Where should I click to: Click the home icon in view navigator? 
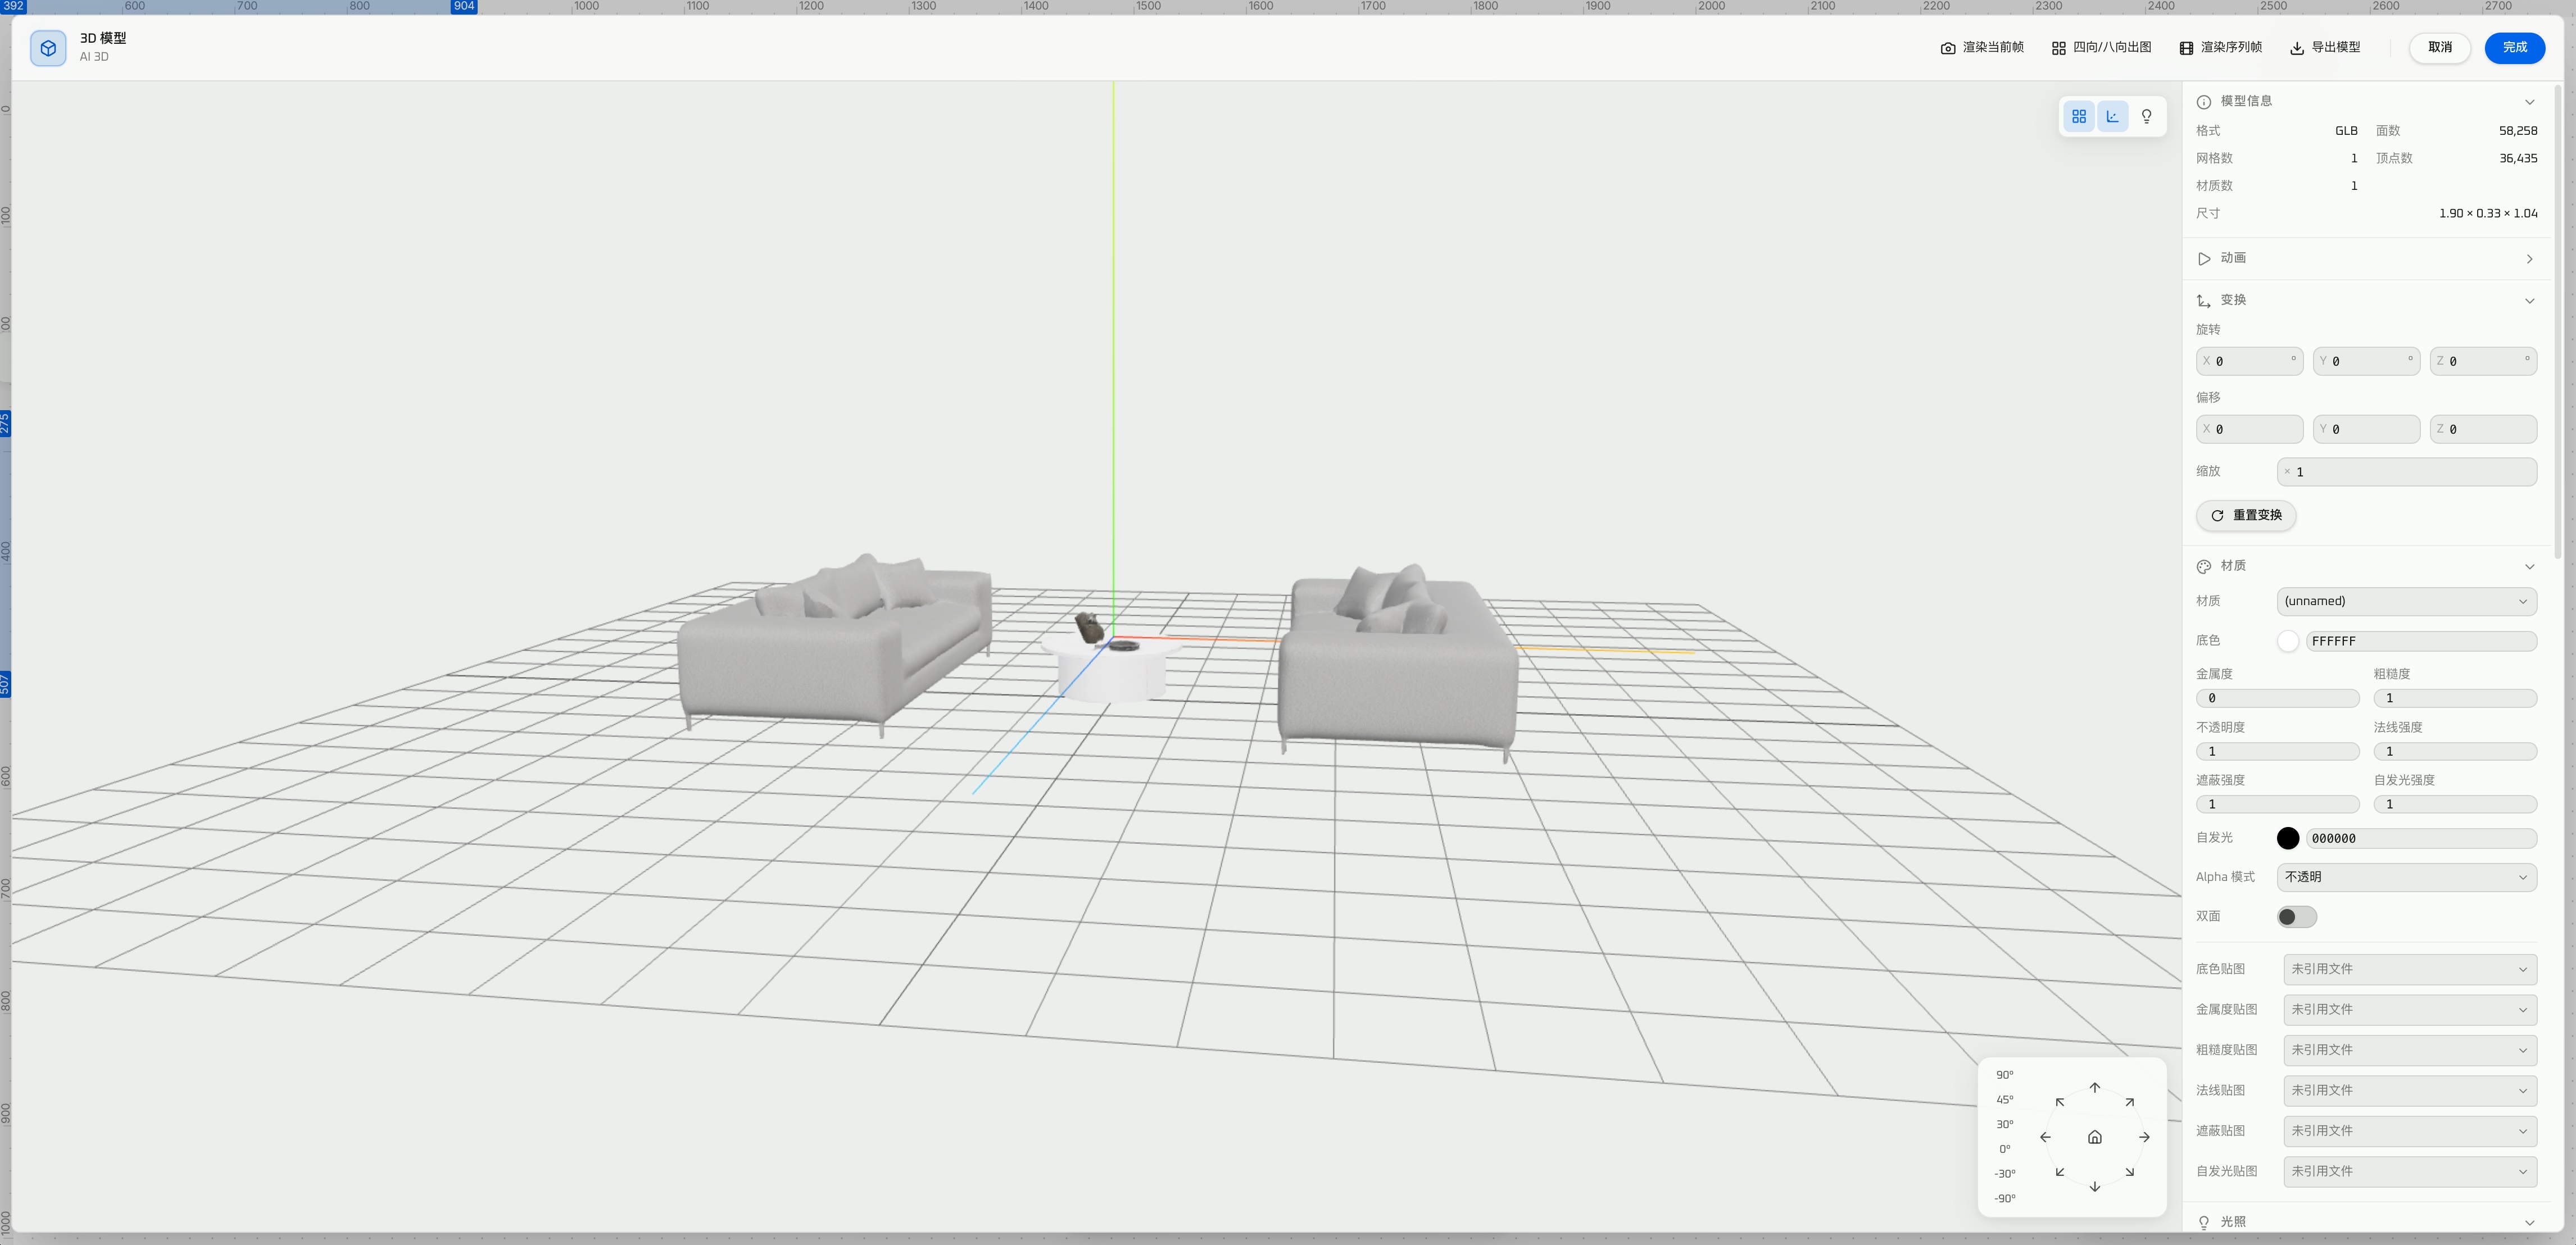pyautogui.click(x=2094, y=1138)
